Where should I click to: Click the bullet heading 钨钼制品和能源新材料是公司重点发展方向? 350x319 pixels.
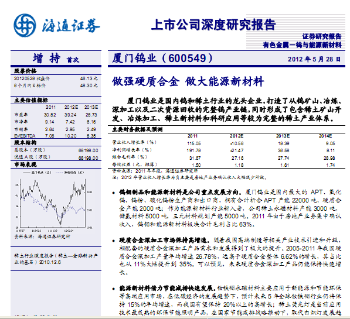181,192
